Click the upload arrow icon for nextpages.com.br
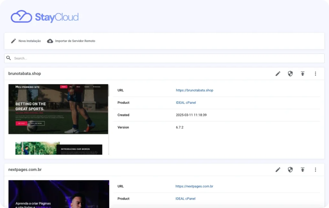This screenshot has width=329, height=208. (303, 169)
